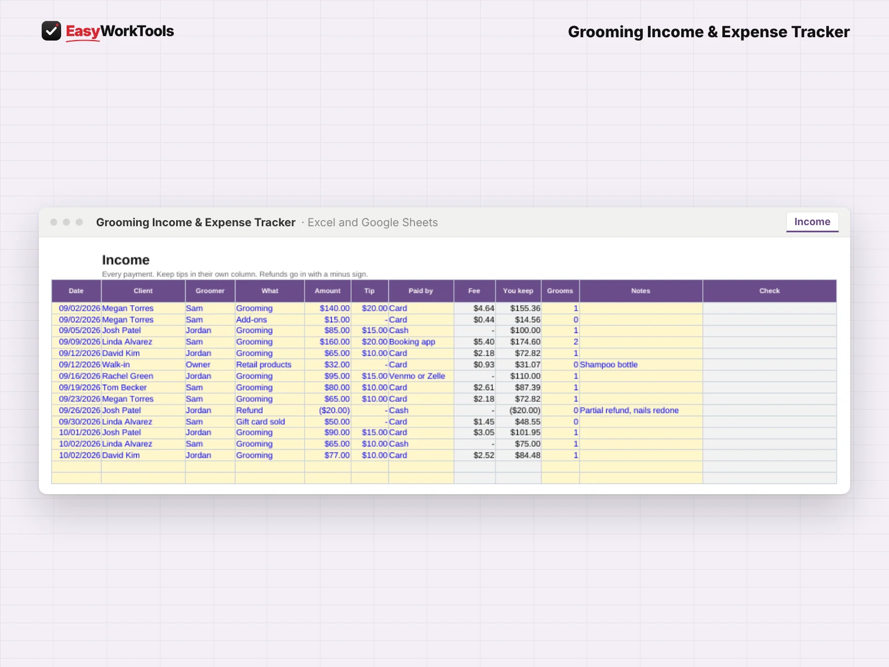
Task: Select the Fee column header
Action: pyautogui.click(x=474, y=291)
